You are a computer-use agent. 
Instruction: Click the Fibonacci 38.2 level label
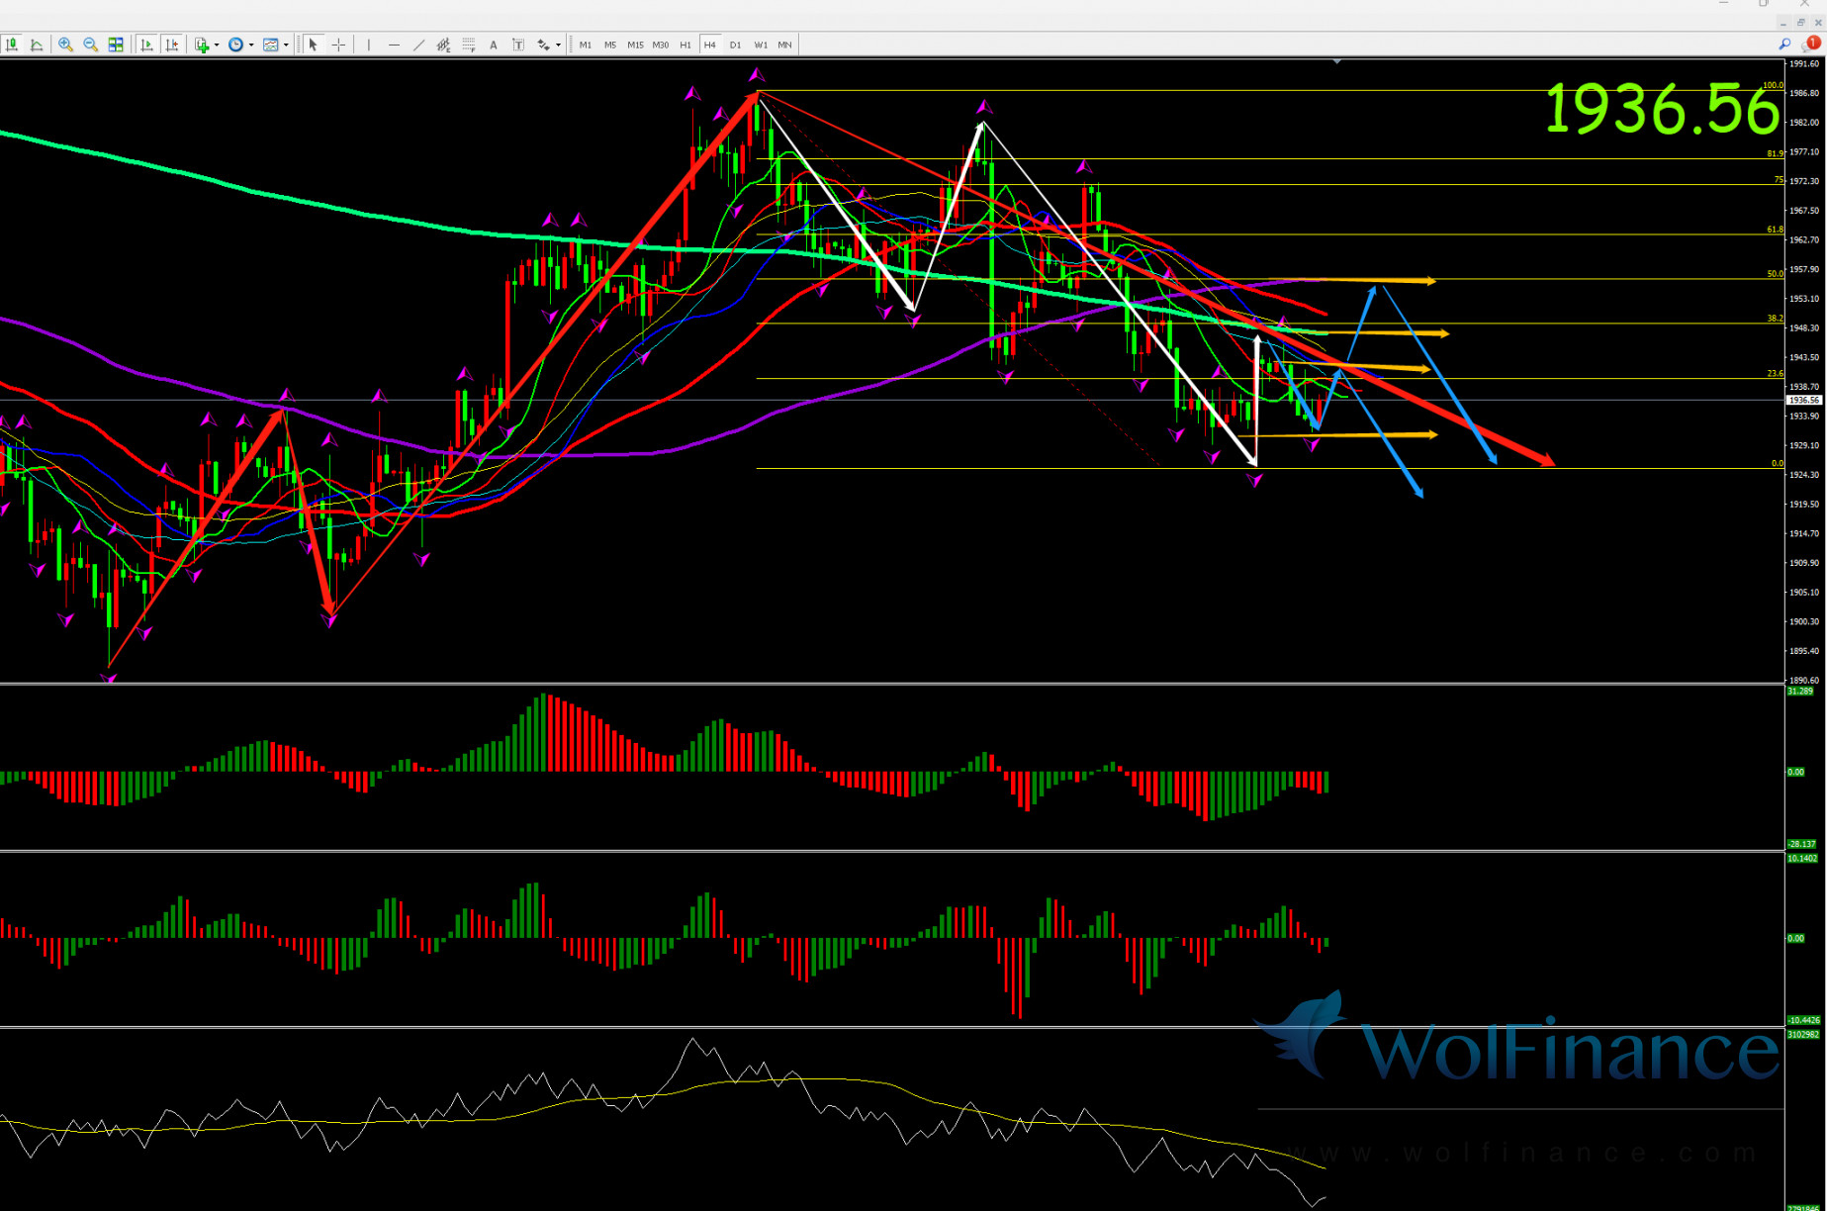(x=1775, y=319)
